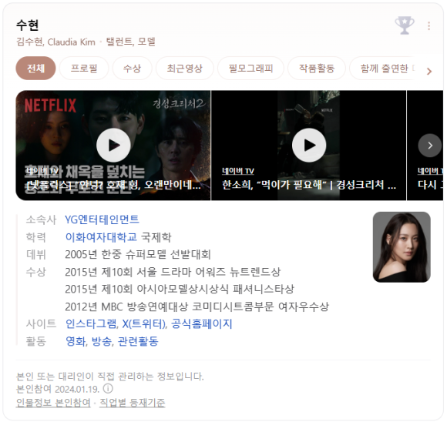Open the 인스타그램 link
Image resolution: width=447 pixels, height=422 pixels.
point(91,323)
